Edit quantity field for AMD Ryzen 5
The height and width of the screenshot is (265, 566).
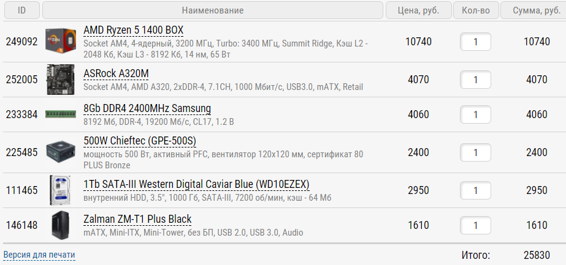(475, 42)
